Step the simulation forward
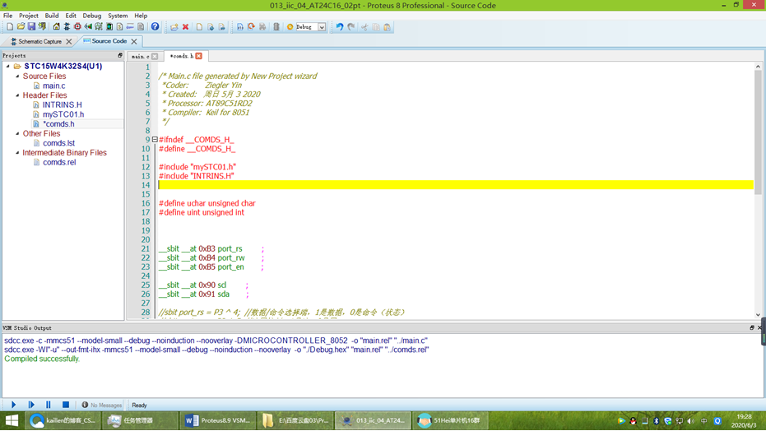 [x=31, y=405]
